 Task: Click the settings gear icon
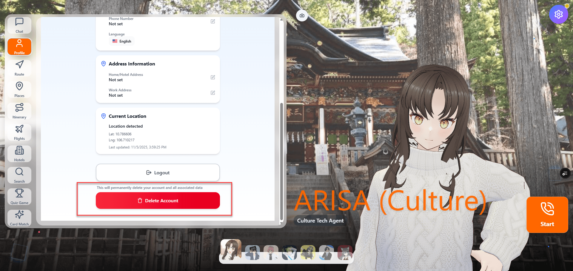(558, 14)
